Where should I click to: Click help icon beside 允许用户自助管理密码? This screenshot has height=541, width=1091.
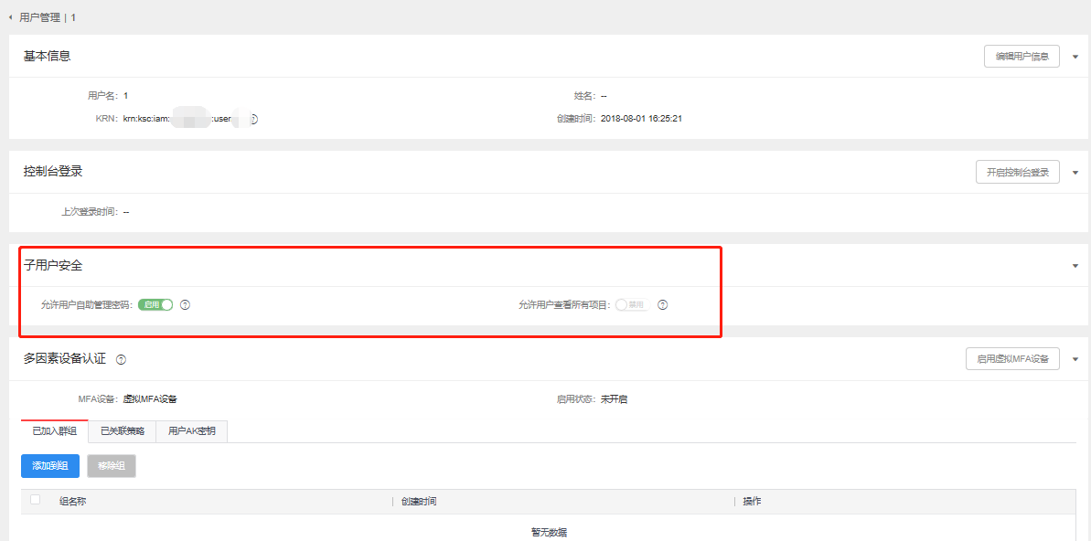tap(185, 305)
